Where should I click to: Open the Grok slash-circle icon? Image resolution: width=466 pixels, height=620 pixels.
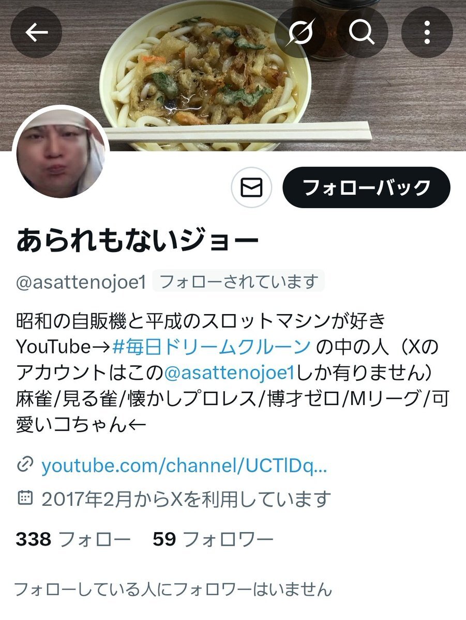(x=300, y=33)
